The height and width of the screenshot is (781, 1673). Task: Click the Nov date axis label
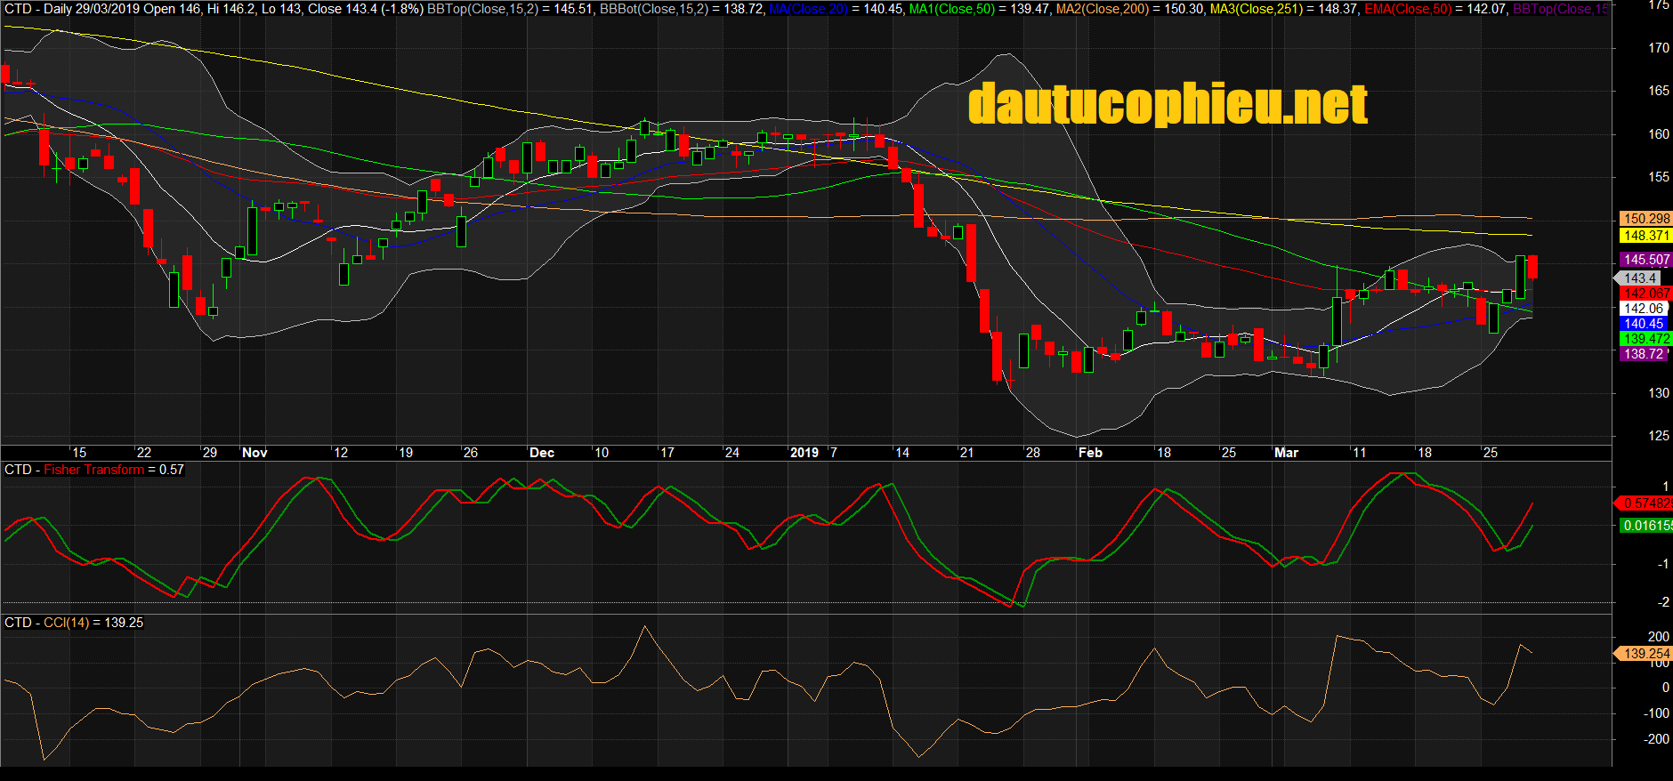tap(255, 453)
